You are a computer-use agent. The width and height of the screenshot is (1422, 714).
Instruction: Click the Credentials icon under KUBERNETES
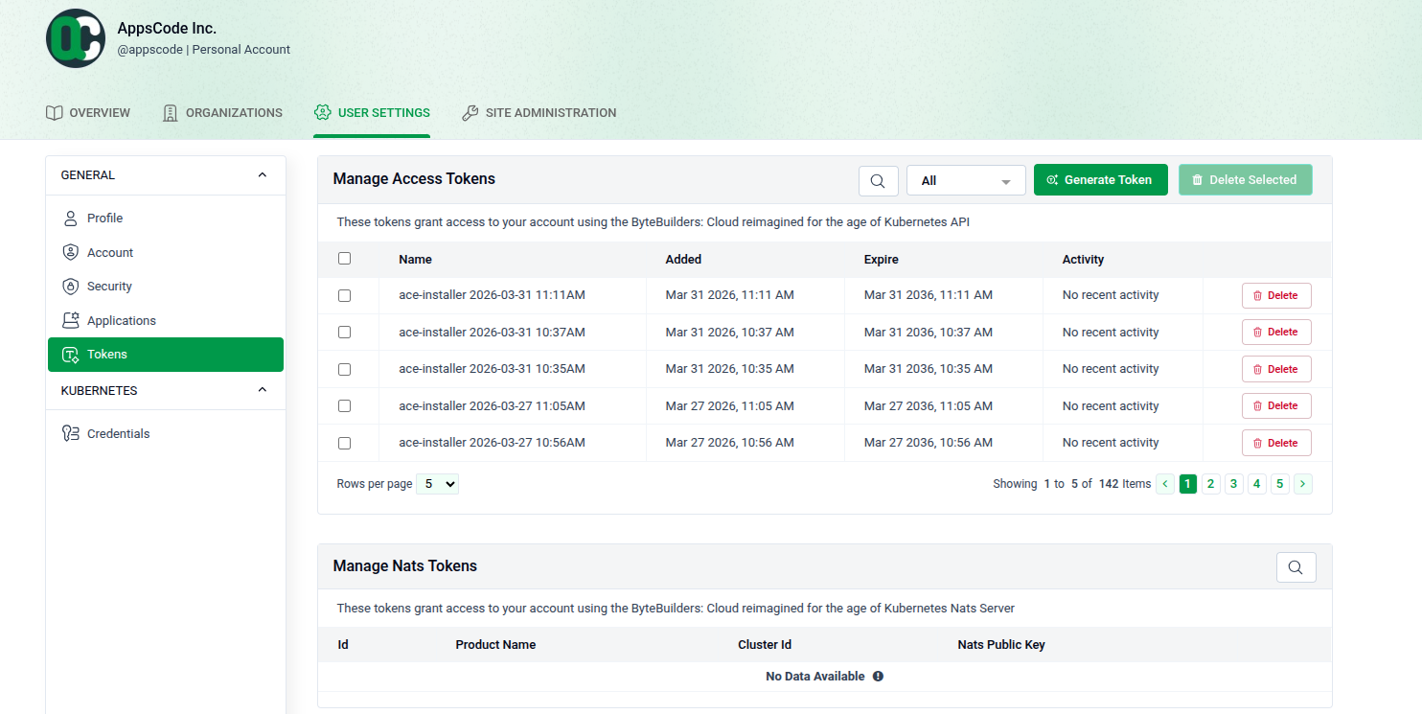70,432
